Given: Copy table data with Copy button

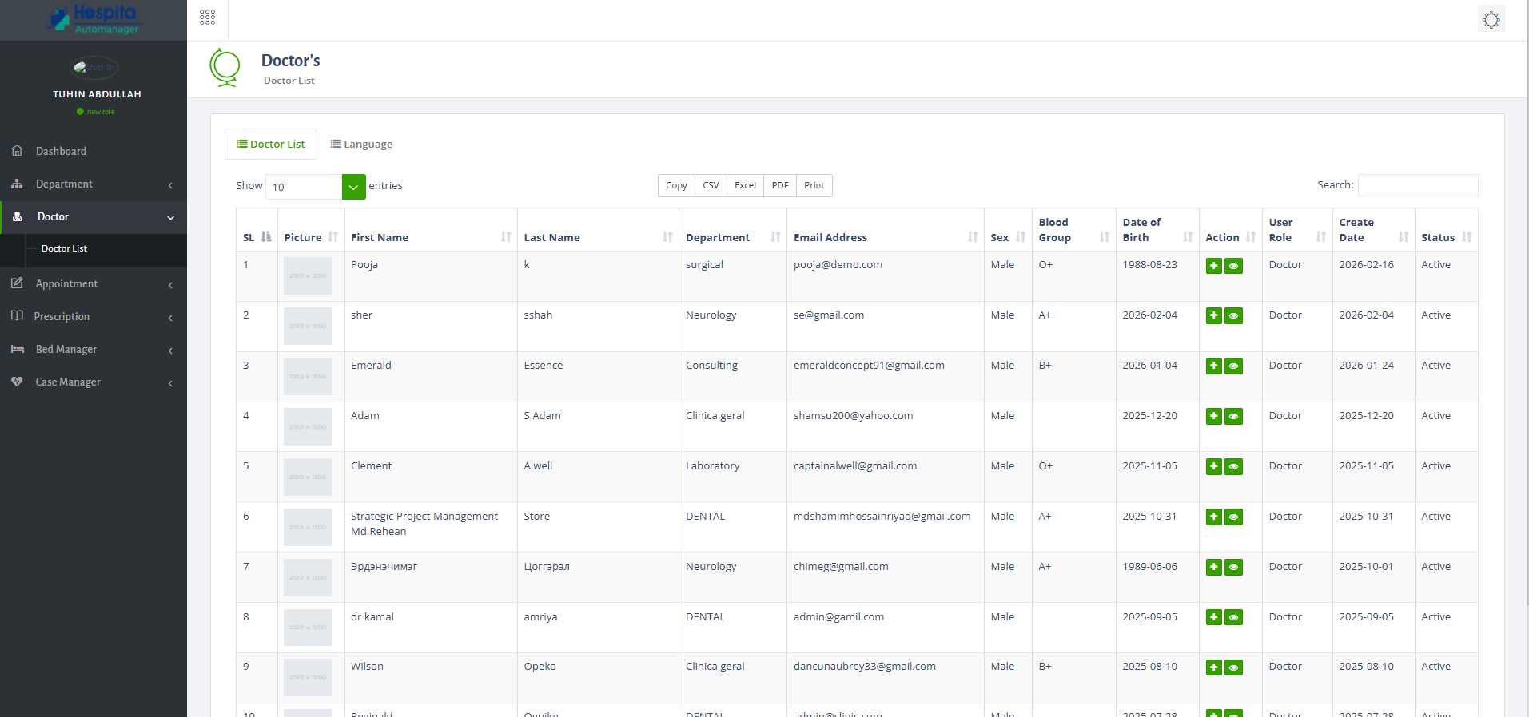Looking at the screenshot, I should pos(676,185).
